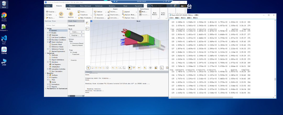Click Separate zones icon
This screenshot has height=115, width=283.
click(x=99, y=15)
